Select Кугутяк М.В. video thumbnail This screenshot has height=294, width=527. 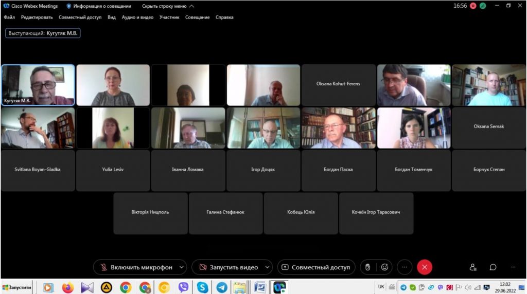click(38, 85)
